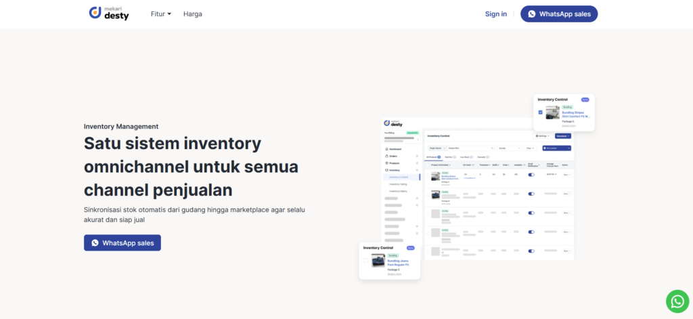Tick checkbox of Bundling Stripes Shirt row
This screenshot has width=693, height=319.
[428, 176]
